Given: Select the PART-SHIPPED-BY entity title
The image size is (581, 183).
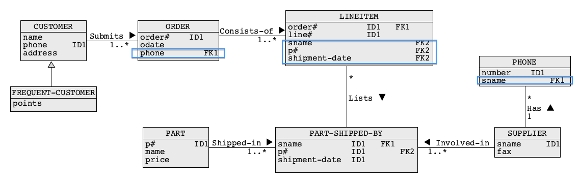Looking at the screenshot, I should [x=347, y=133].
